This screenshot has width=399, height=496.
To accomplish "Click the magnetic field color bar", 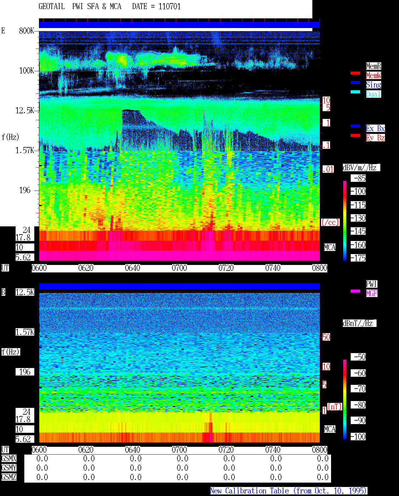I will tap(345, 399).
